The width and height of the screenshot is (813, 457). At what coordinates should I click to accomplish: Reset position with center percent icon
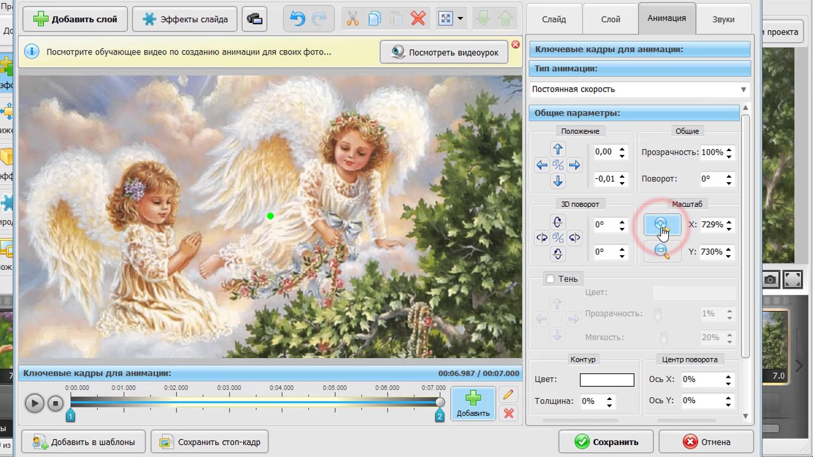click(558, 165)
